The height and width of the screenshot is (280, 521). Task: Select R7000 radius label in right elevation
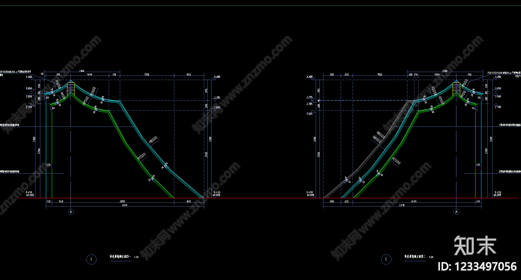pyautogui.click(x=396, y=161)
